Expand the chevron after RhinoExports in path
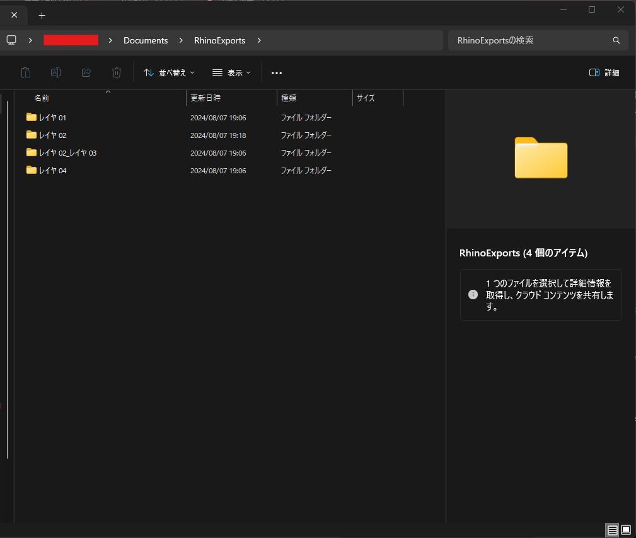The height and width of the screenshot is (538, 636). 259,40
